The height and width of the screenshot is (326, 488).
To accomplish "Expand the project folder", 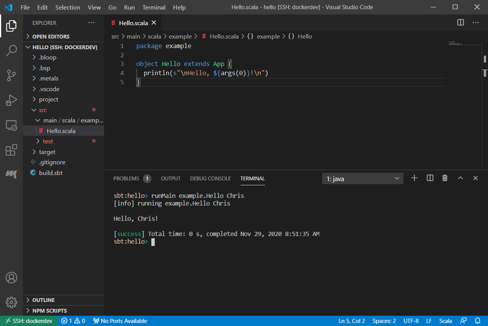I will click(x=63, y=100).
